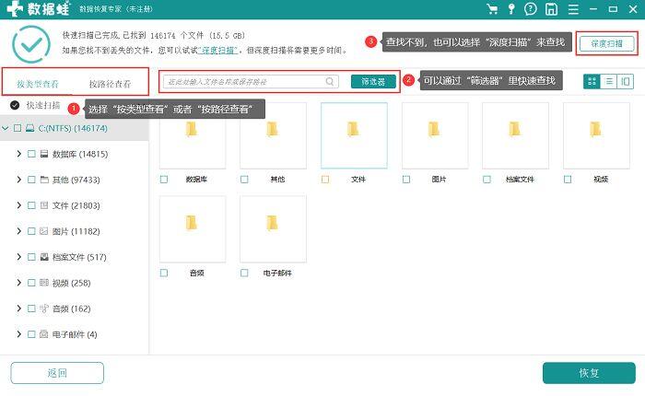Open the 电子邮件 folder thumbnail

[273, 229]
